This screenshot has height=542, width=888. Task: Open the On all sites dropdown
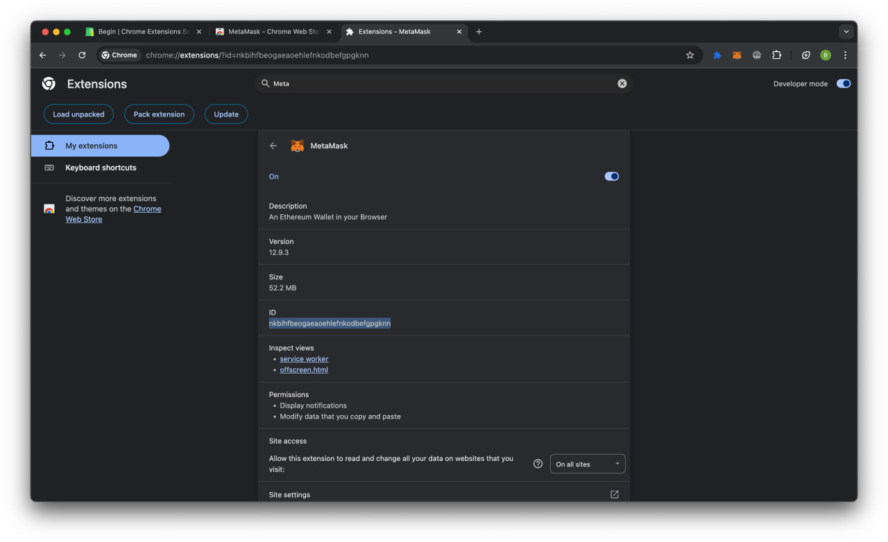pos(588,464)
